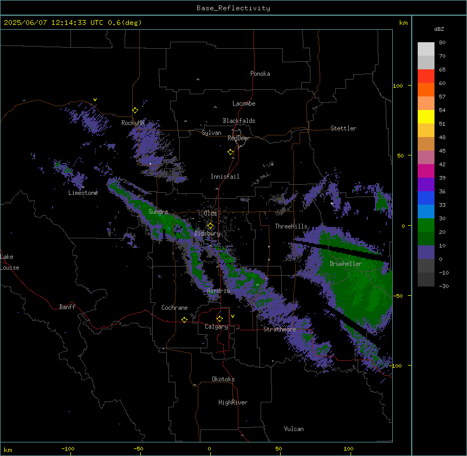This screenshot has height=456, width=467.
Task: Click the Vulcan city label
Action: tap(294, 429)
